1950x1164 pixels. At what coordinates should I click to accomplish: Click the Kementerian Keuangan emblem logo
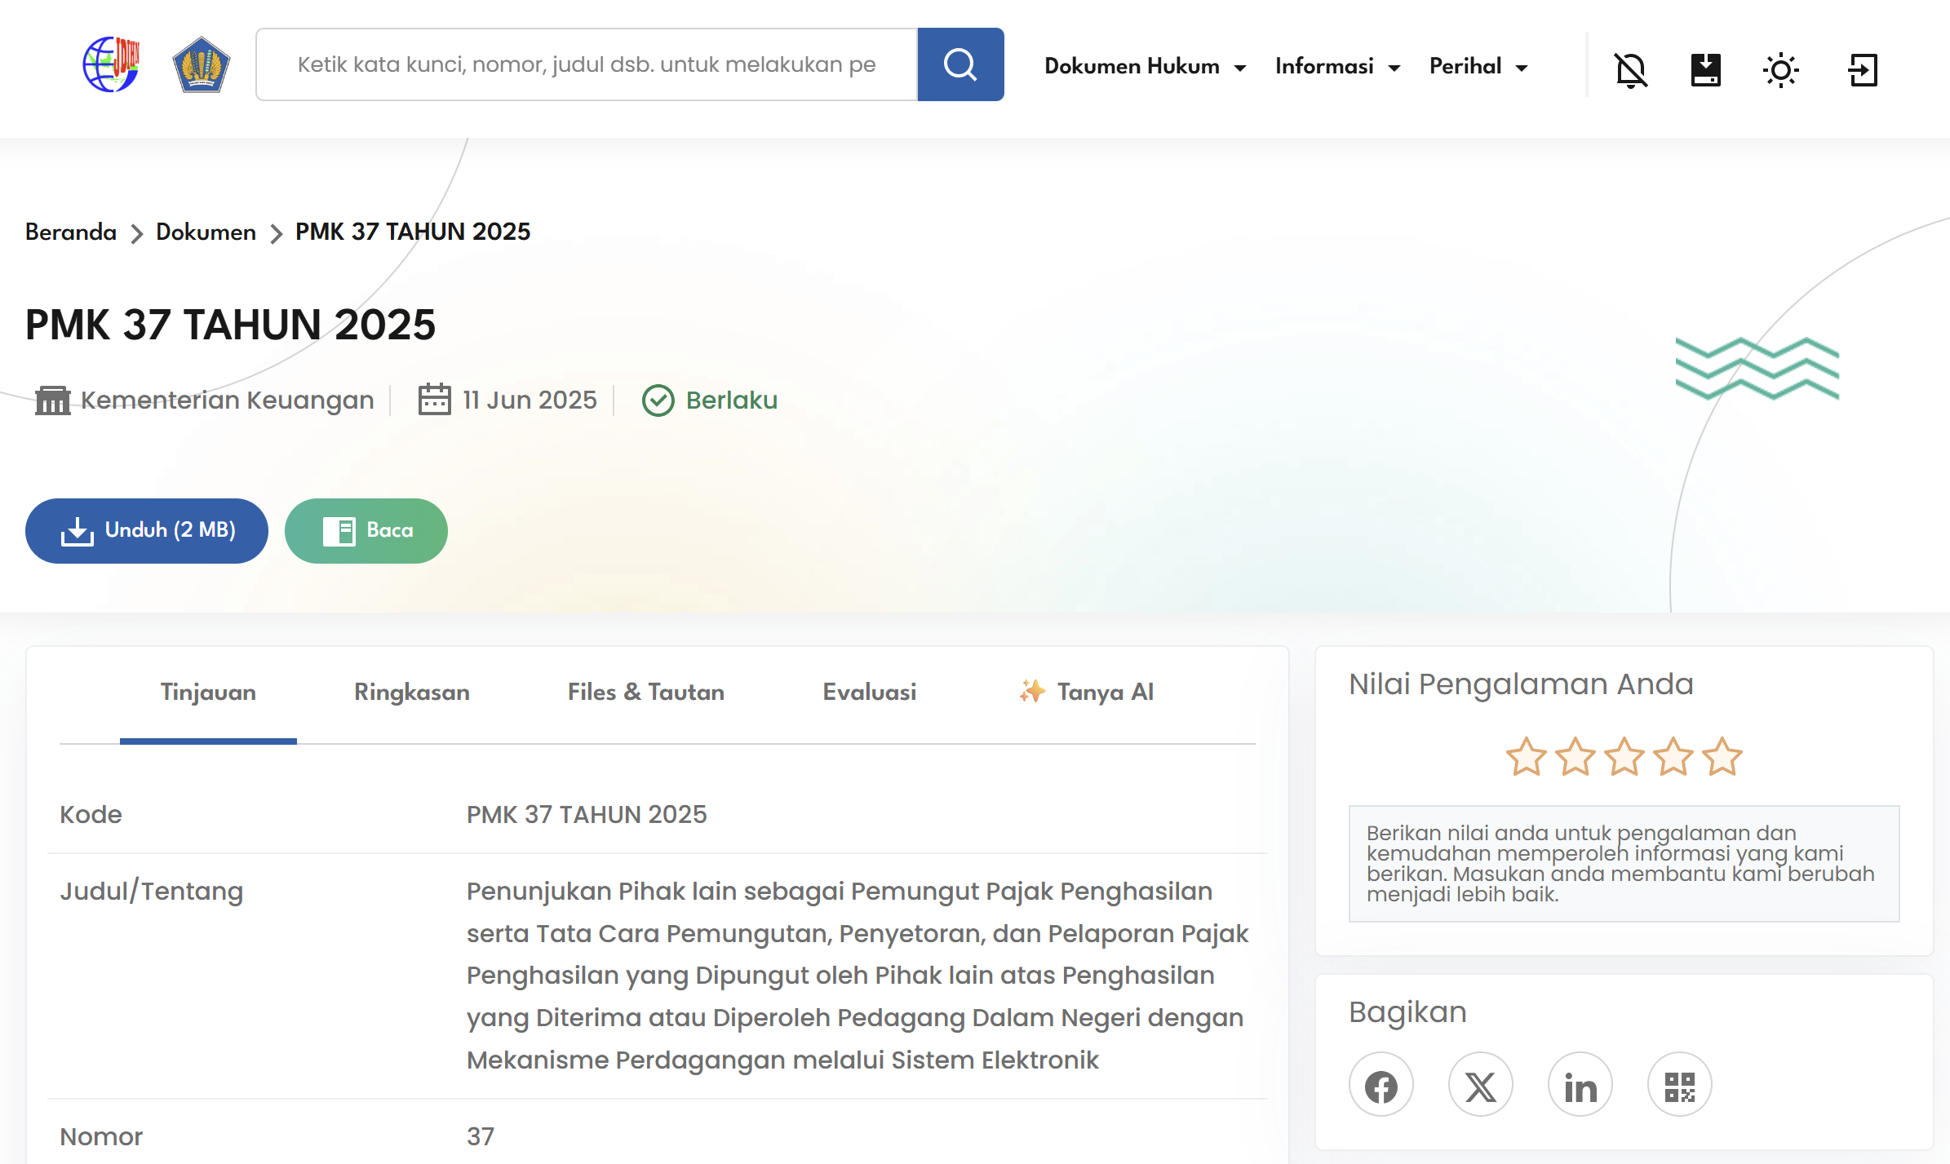click(202, 64)
